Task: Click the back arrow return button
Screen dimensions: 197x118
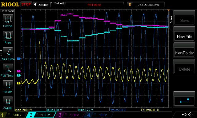Action: [184, 101]
